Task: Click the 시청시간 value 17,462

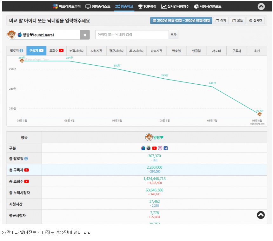Action: point(154,202)
